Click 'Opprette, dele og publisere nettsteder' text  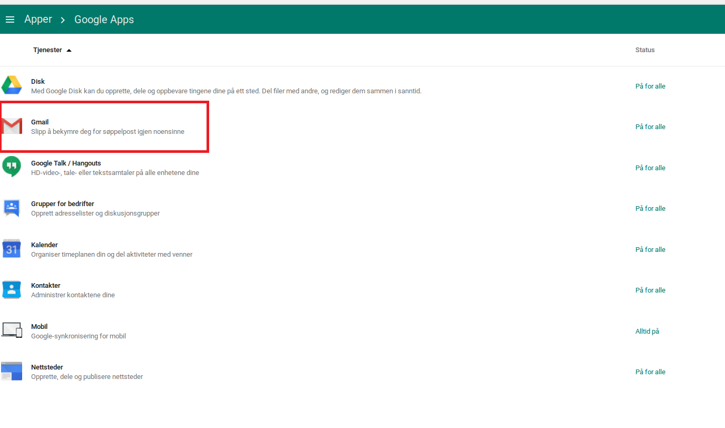[x=87, y=377]
